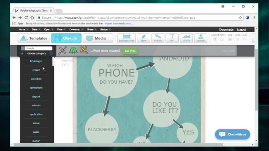Open the Resize menu
This screenshot has width=269, height=151.
106,29
